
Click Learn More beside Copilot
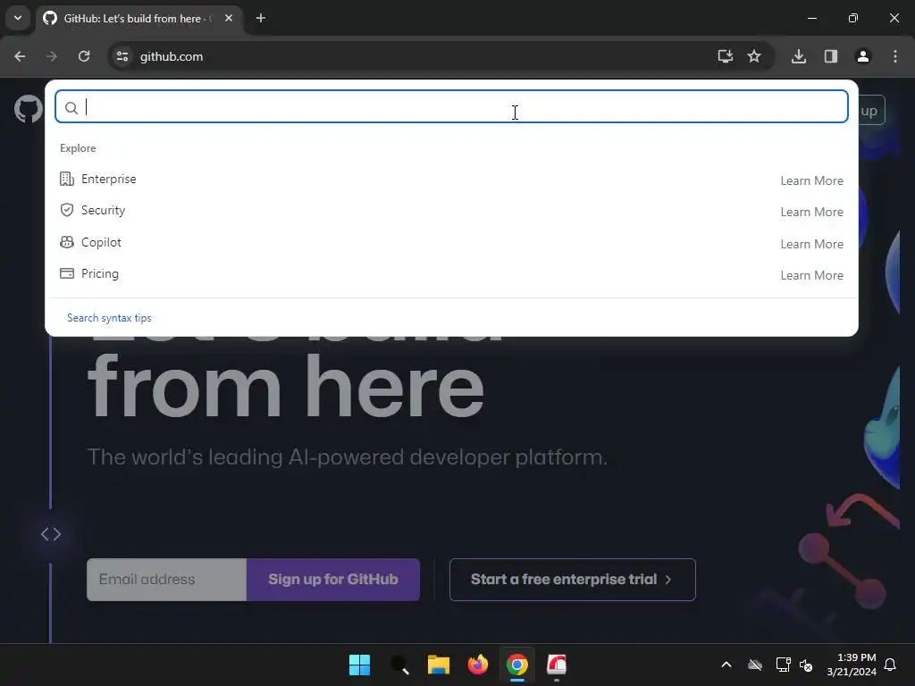pyautogui.click(x=811, y=245)
